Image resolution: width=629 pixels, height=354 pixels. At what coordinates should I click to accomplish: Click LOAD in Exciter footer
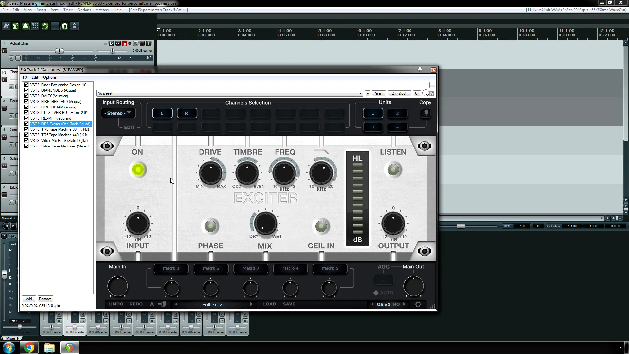point(269,304)
